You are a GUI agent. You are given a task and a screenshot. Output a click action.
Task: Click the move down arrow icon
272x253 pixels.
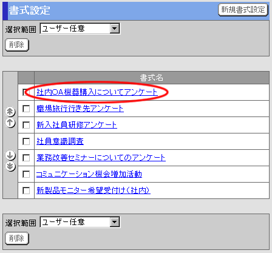coord(10,155)
